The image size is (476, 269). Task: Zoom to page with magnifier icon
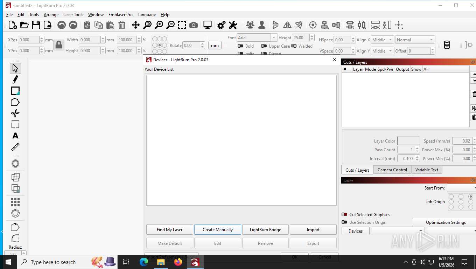click(x=147, y=25)
